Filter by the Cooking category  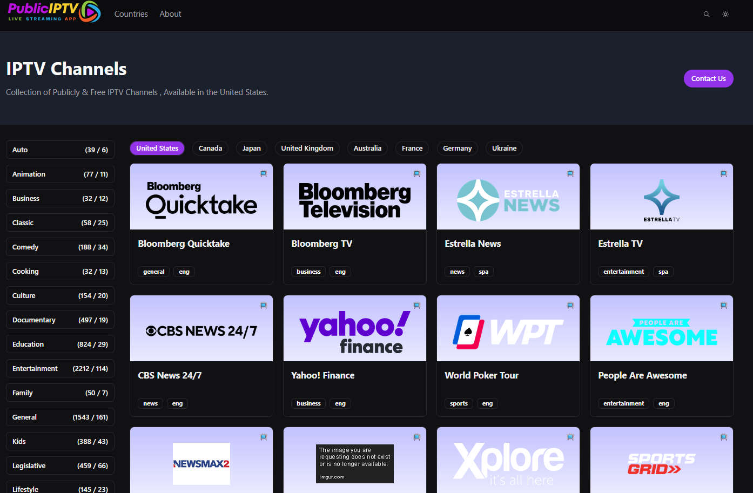pyautogui.click(x=60, y=271)
